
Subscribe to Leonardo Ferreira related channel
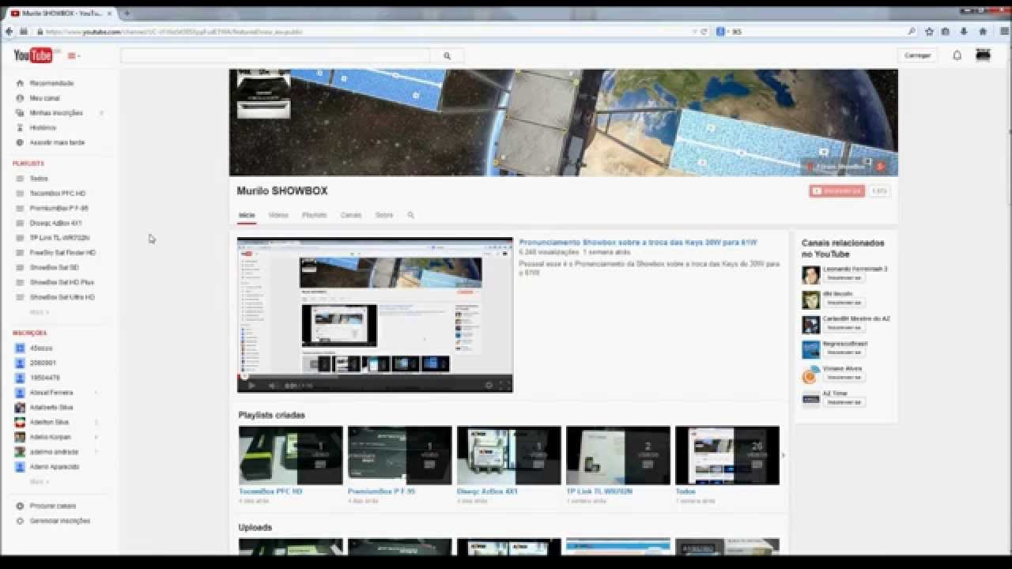coord(844,277)
